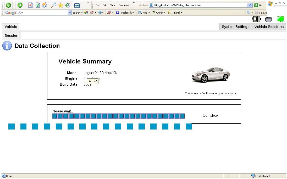
Task: Click the grey connector status icon
Action: [268, 19]
